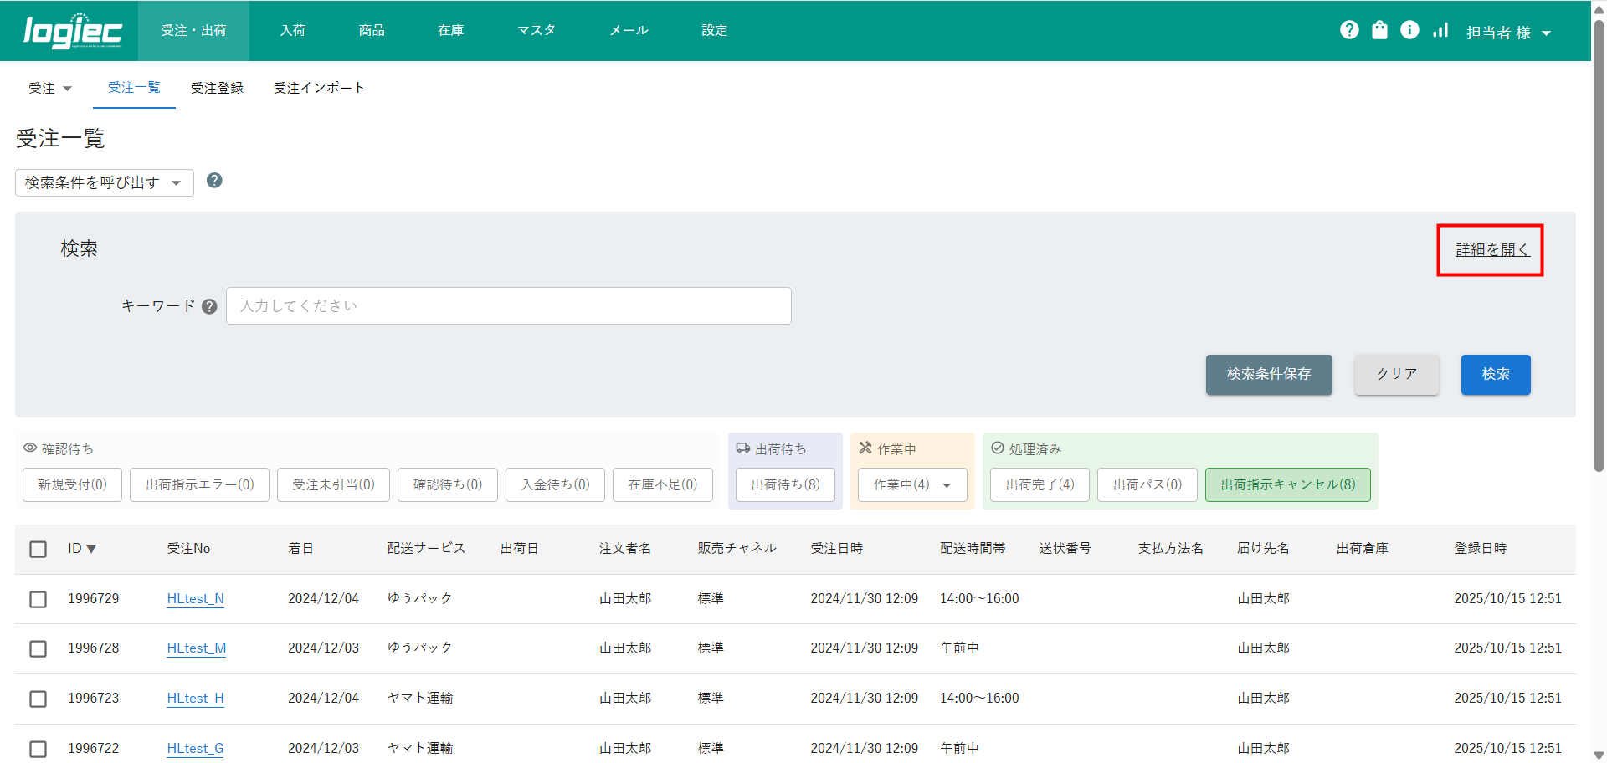Open the 詳細を開く link

pyautogui.click(x=1491, y=249)
